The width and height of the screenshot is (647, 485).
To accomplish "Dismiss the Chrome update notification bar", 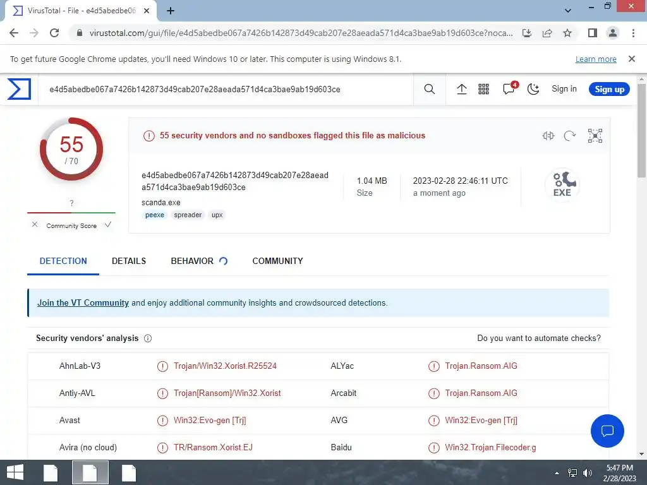I will click(x=631, y=59).
